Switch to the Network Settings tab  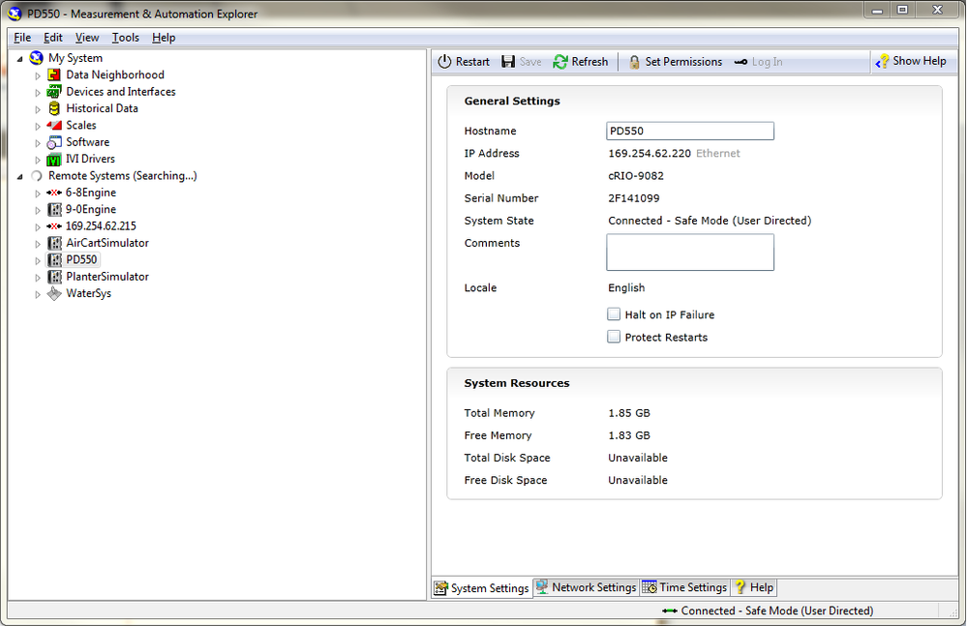(586, 587)
